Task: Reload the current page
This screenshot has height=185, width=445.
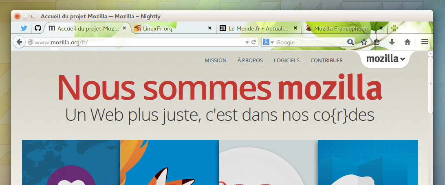Action: [254, 42]
